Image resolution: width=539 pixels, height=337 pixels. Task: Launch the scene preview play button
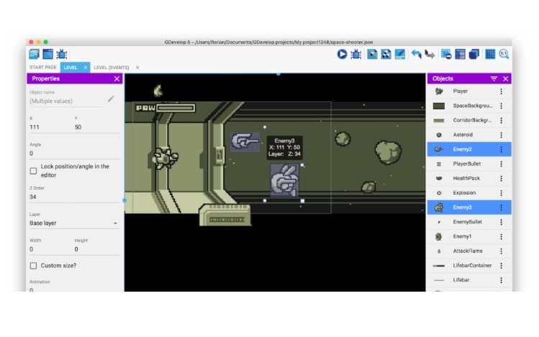coord(342,54)
